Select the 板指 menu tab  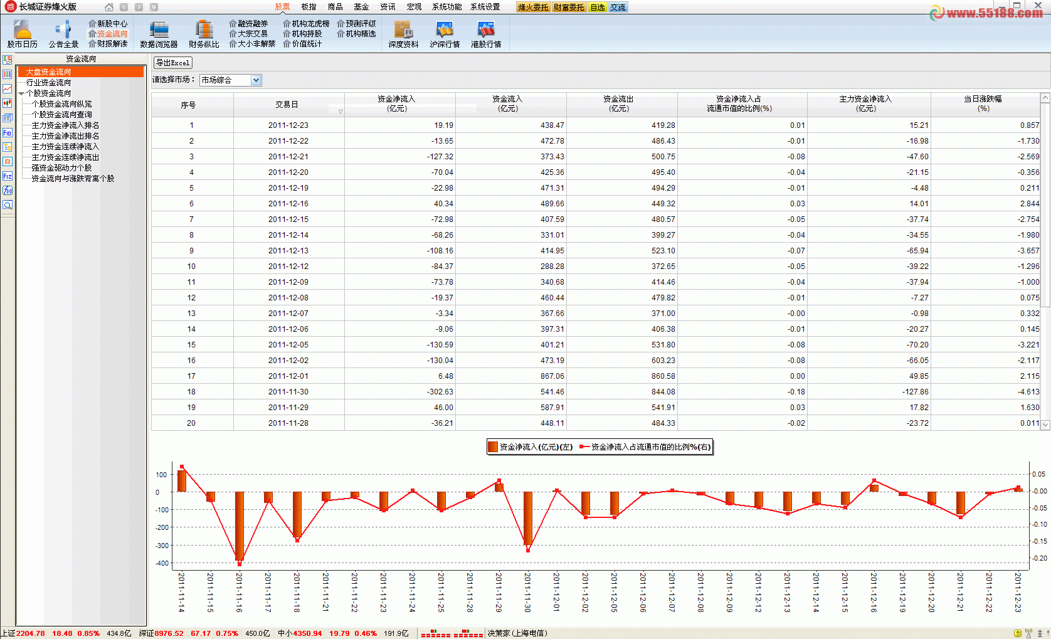click(309, 7)
